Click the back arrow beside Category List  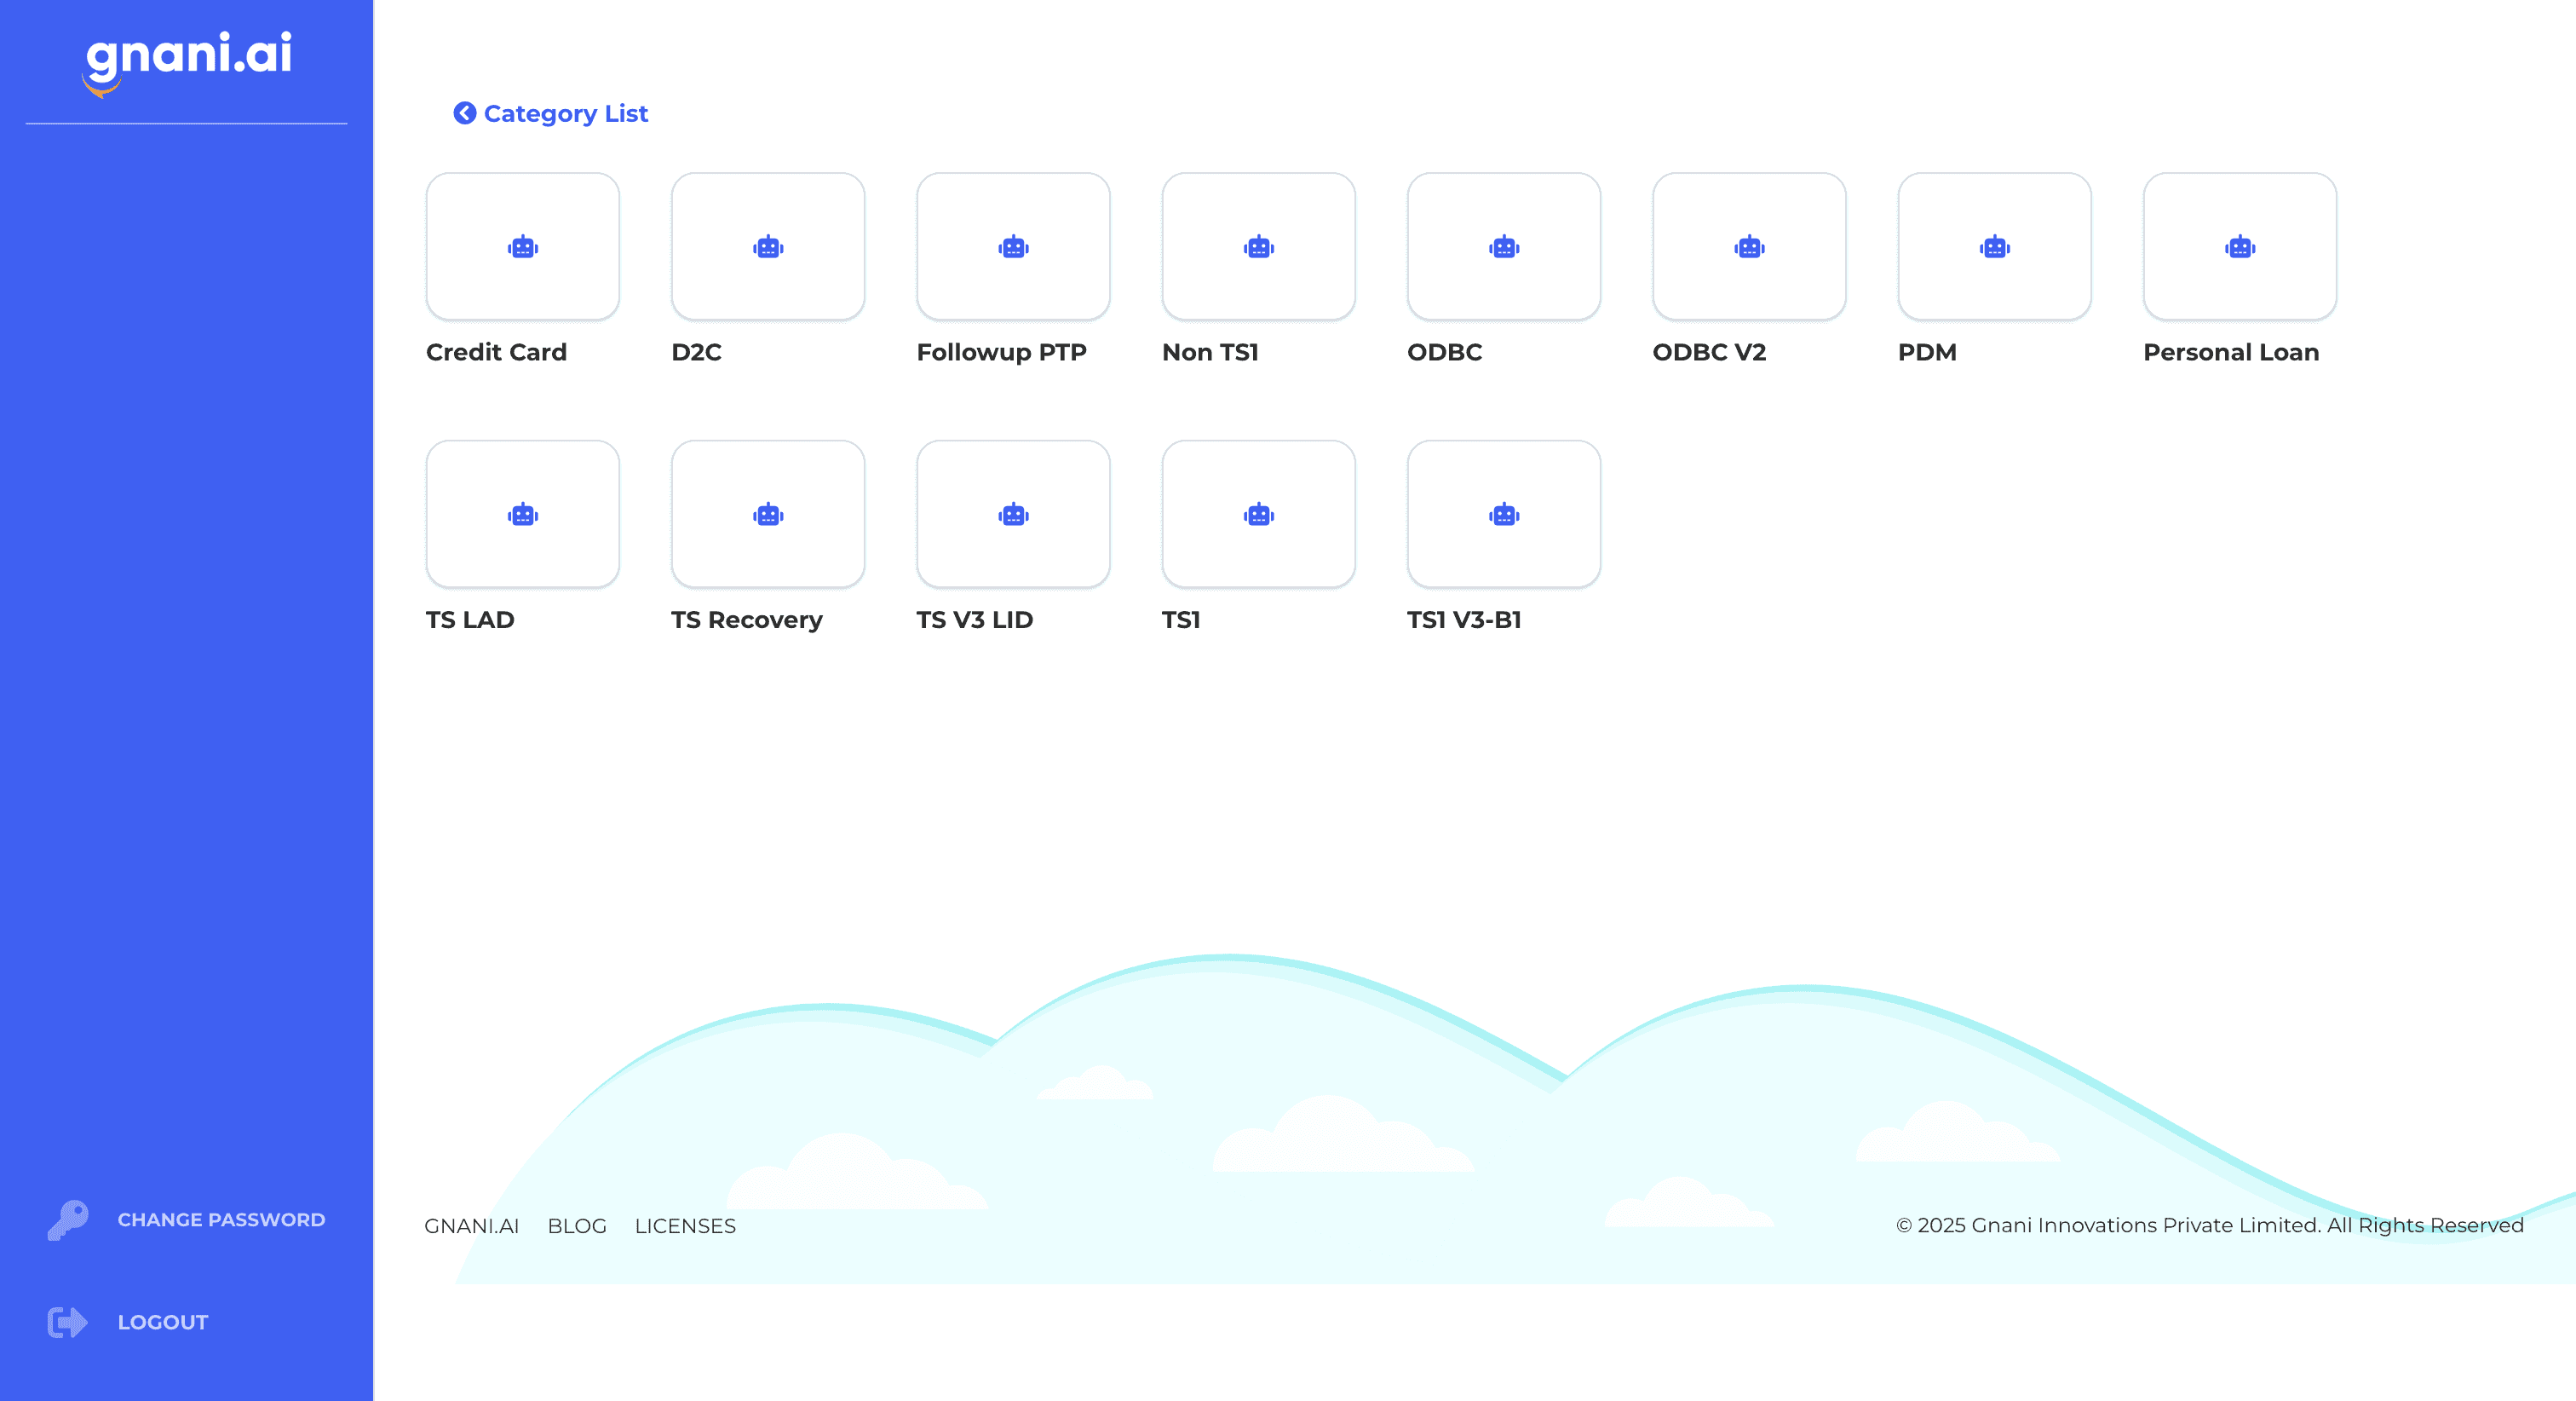pos(464,113)
